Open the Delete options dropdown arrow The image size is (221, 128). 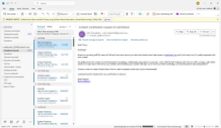[26, 14]
